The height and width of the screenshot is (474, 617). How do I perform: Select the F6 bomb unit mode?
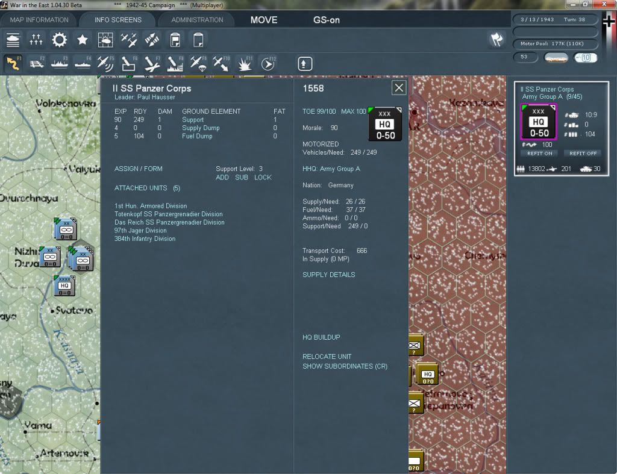129,63
